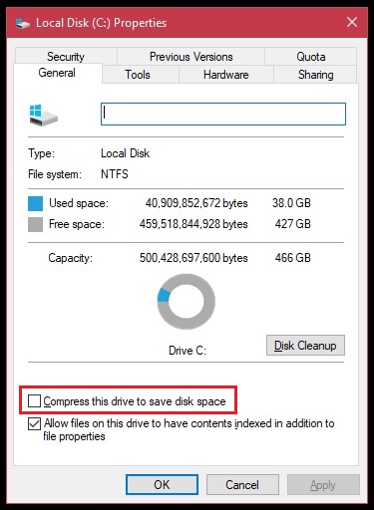Go to the Hardware tab
Image resolution: width=374 pixels, height=510 pixels.
pos(226,75)
